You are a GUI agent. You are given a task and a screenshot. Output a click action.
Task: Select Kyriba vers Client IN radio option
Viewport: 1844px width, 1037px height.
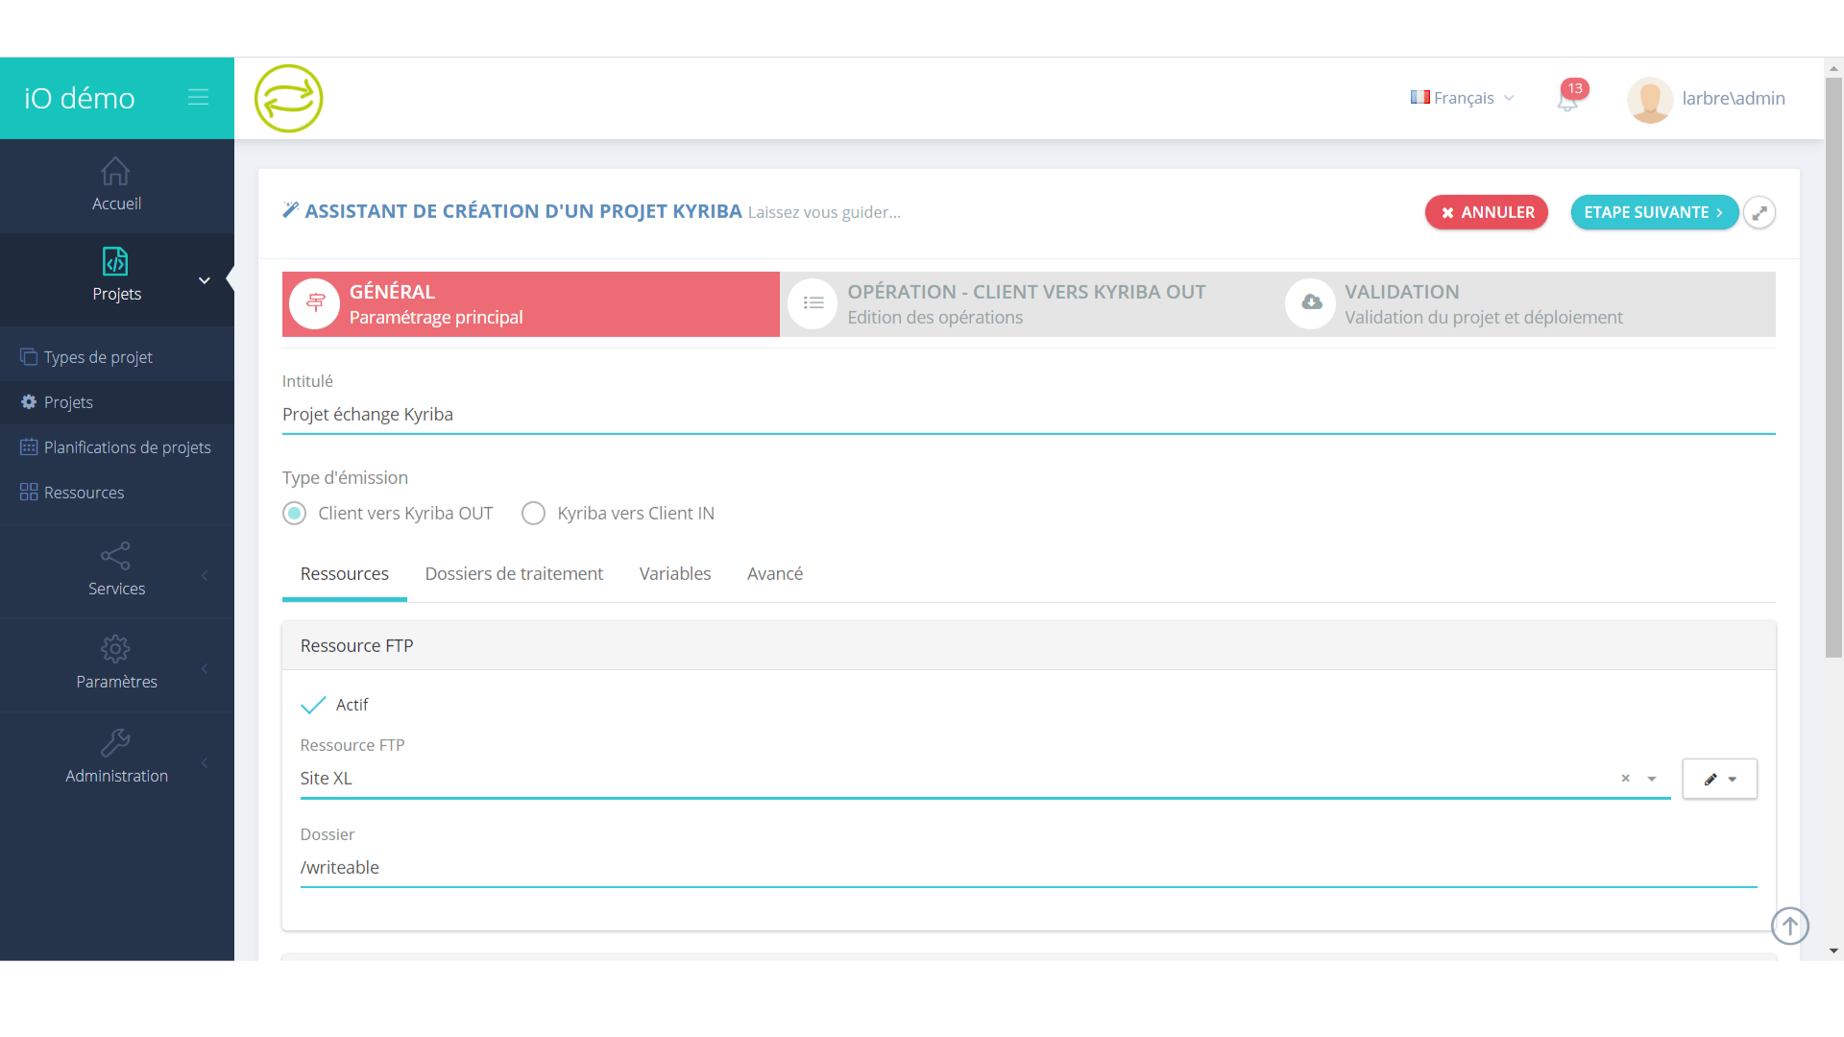[533, 514]
